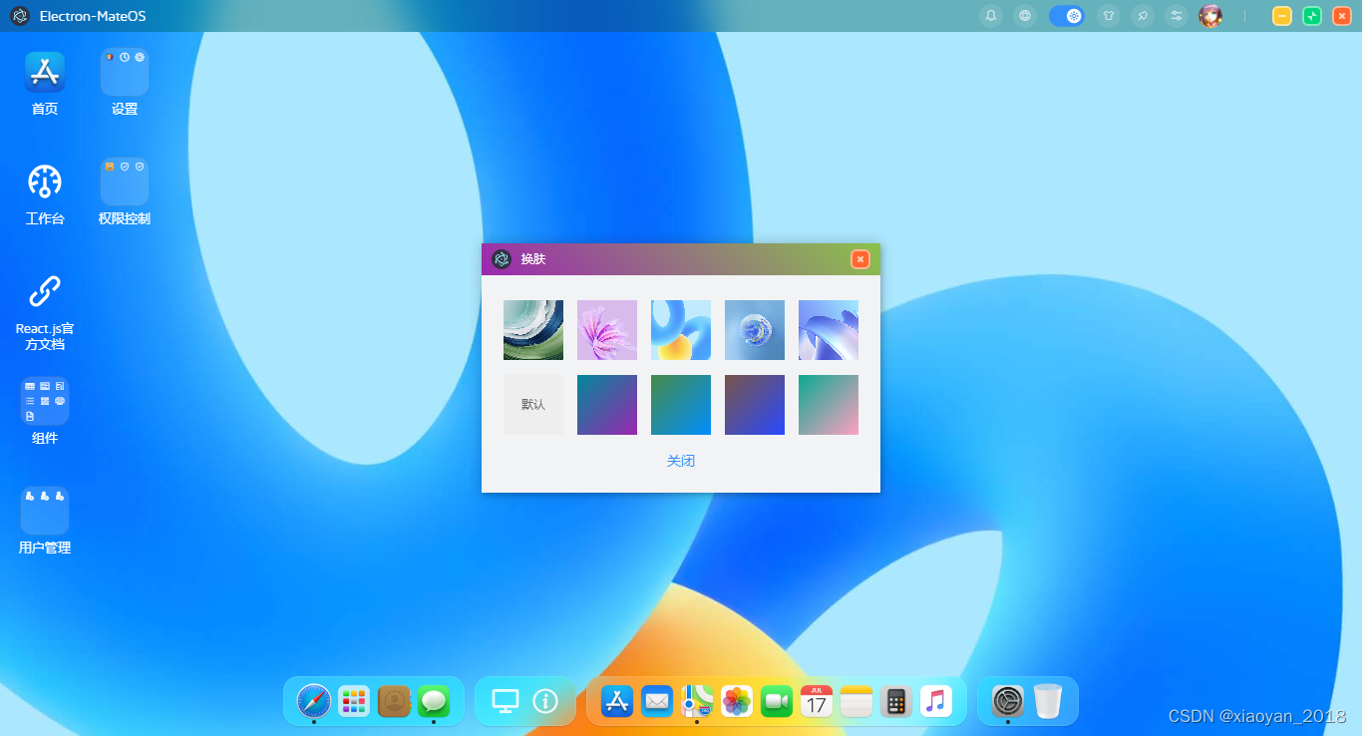The height and width of the screenshot is (736, 1362).
Task: Click the 换肤 dialog title text
Action: coord(533,259)
